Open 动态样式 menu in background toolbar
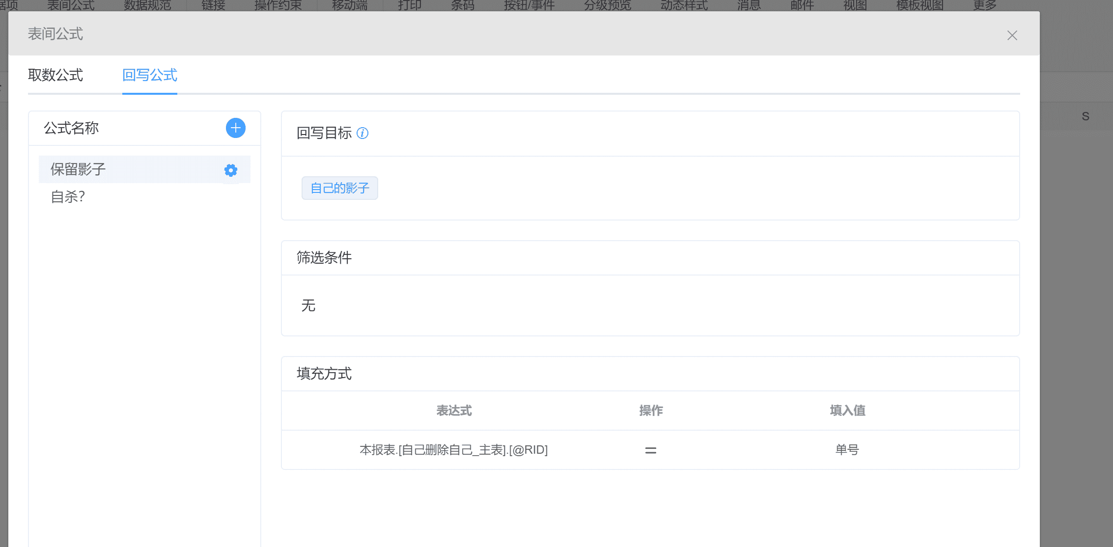The height and width of the screenshot is (547, 1113). pos(684,5)
